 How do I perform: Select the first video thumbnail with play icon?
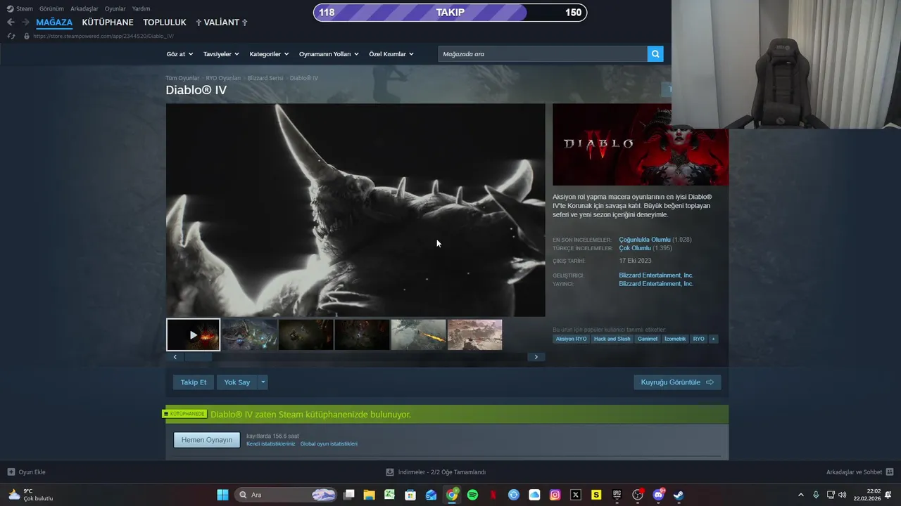(x=194, y=335)
